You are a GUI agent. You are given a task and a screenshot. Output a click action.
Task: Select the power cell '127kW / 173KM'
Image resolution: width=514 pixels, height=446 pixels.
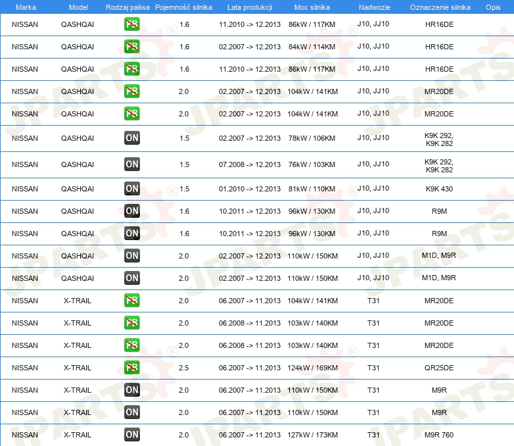(312, 435)
